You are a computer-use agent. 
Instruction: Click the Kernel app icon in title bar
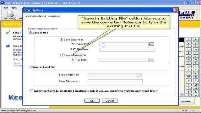[x=3, y=3]
